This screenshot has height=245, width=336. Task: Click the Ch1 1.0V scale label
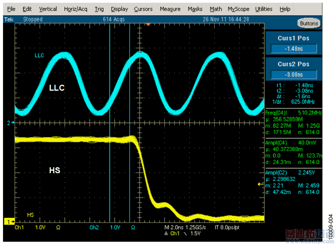pyautogui.click(x=39, y=227)
